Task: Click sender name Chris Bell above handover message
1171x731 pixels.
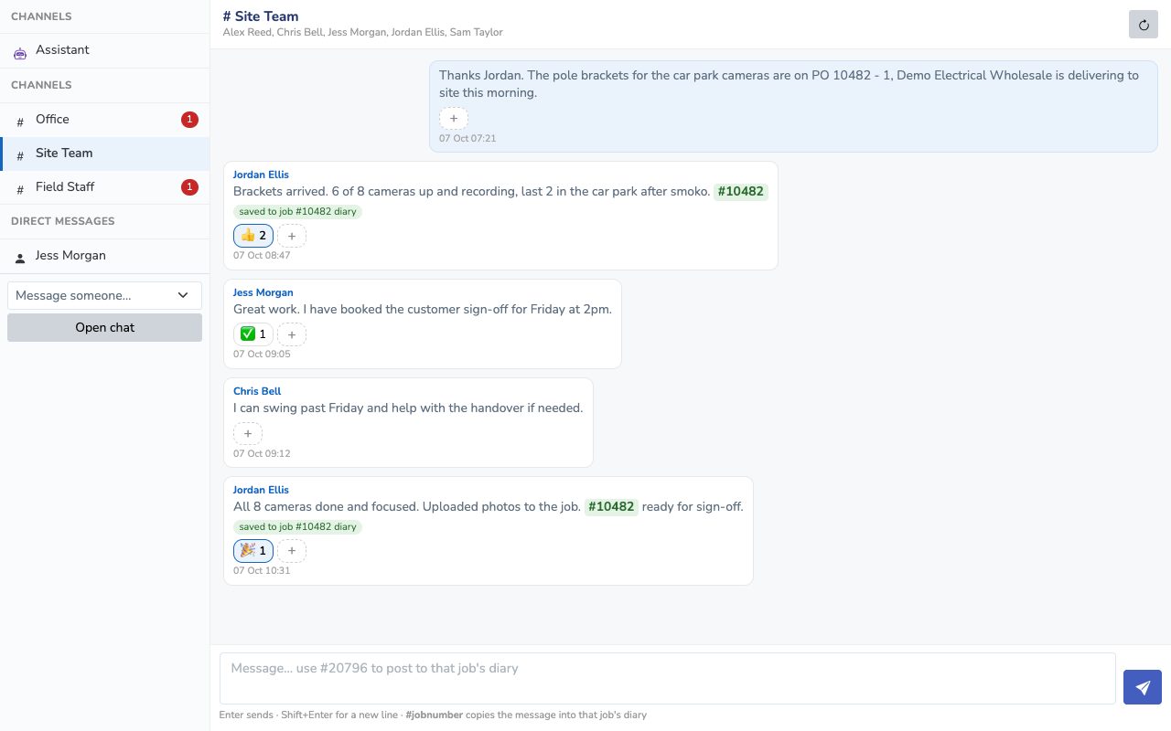Action: 257,391
